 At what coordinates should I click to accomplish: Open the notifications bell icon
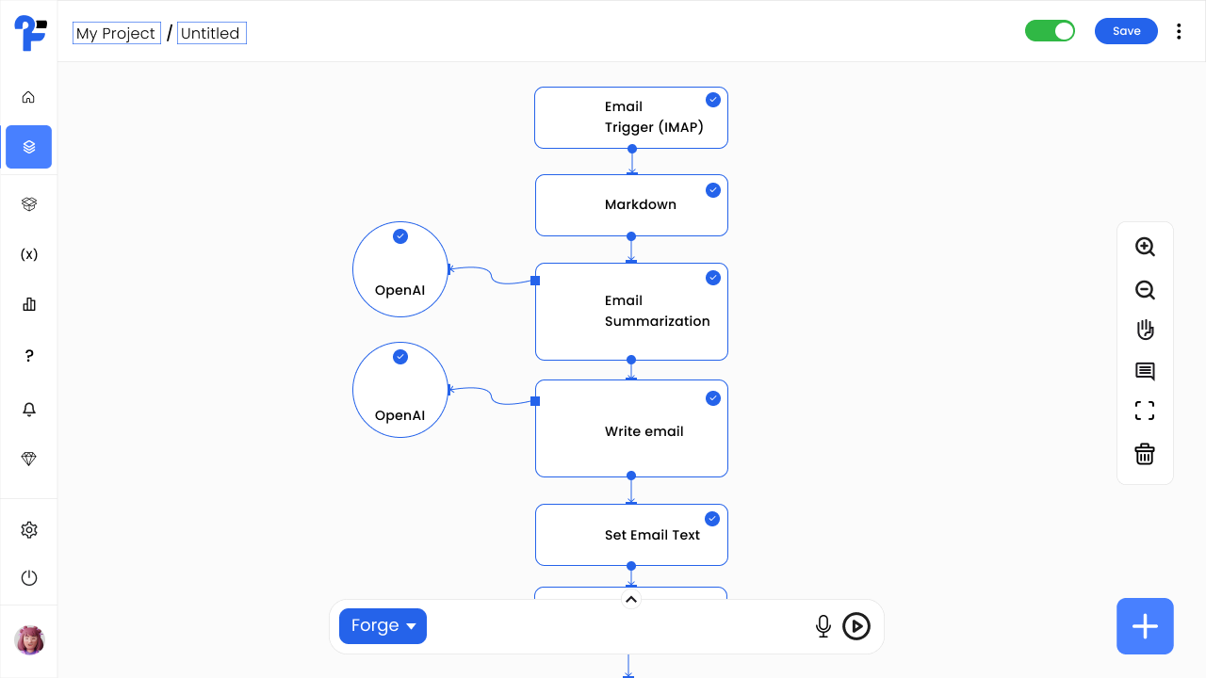(28, 409)
